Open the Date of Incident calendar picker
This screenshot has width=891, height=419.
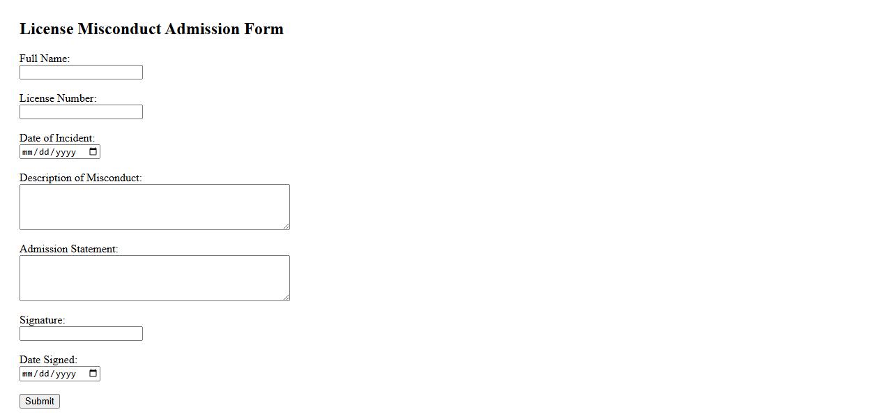[x=93, y=152]
